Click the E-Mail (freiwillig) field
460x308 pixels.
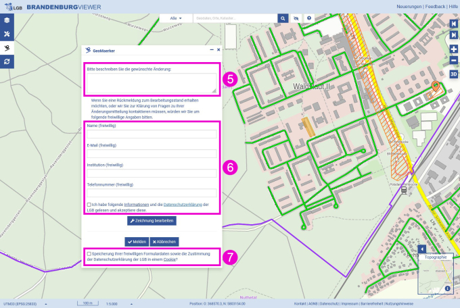(x=152, y=153)
